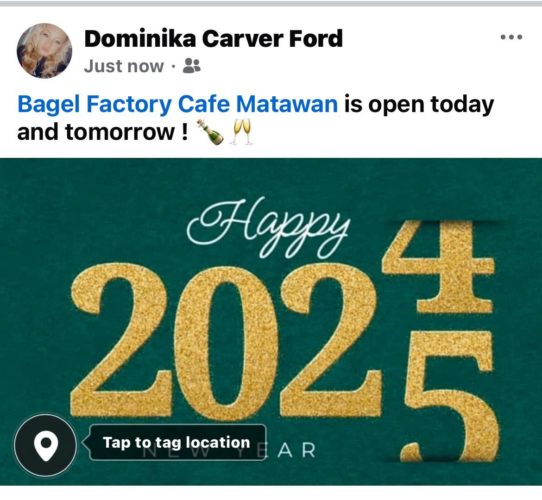Tap the location pin icon

click(x=45, y=445)
